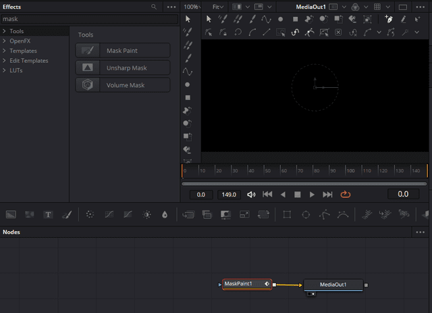Add a Polygon mask node

pyautogui.click(x=325, y=214)
